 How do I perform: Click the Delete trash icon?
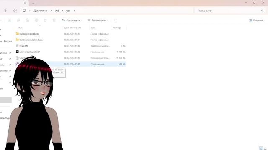pyautogui.click(x=54, y=20)
